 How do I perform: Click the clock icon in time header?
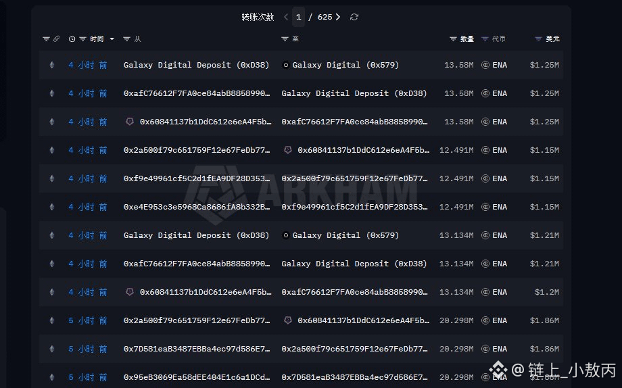coord(72,39)
